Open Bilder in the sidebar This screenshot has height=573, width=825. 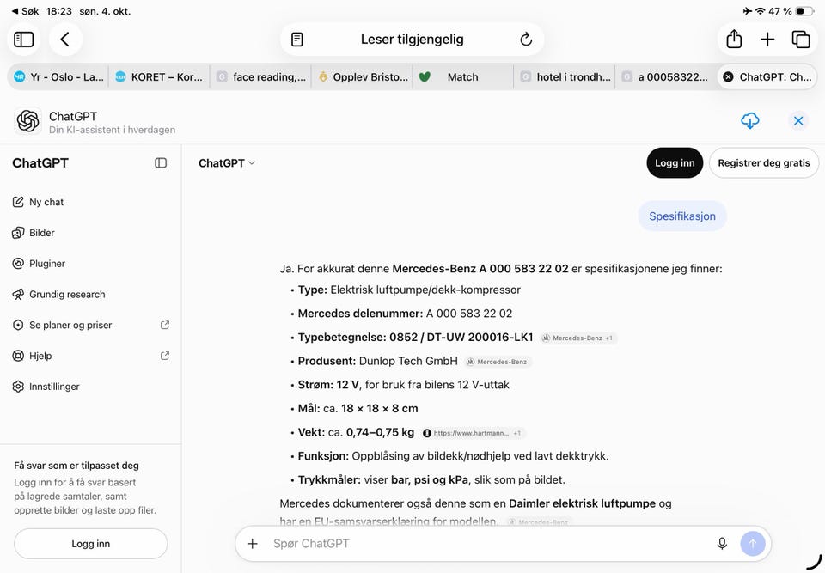pyautogui.click(x=90, y=233)
